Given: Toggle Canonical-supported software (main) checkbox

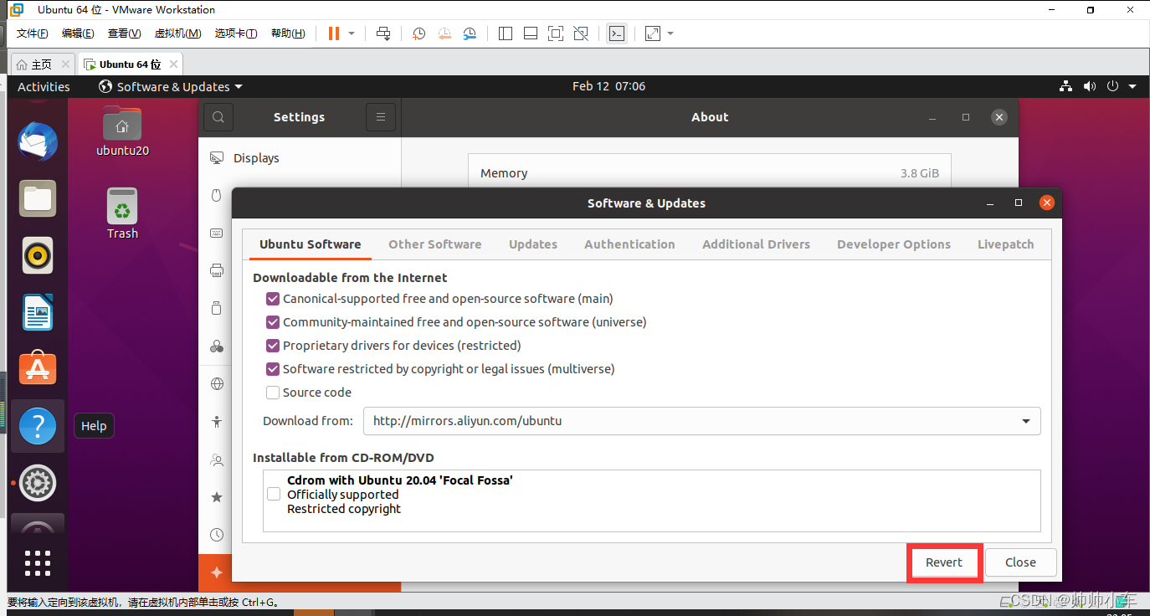Looking at the screenshot, I should point(273,299).
